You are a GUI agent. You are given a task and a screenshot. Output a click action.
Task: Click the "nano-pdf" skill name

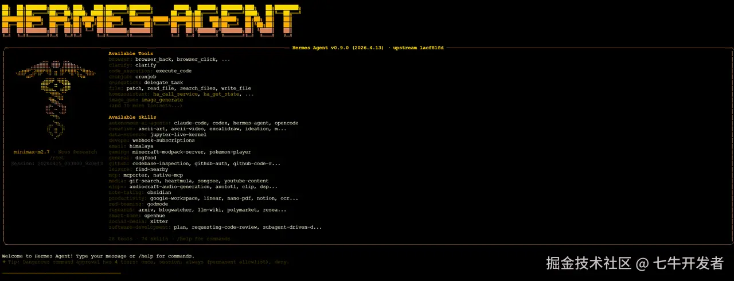click(239, 198)
